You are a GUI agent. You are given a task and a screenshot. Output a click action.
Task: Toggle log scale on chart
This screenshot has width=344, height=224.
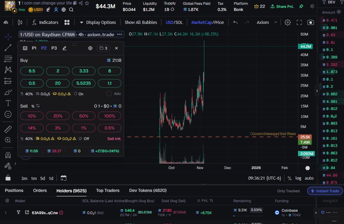click(298, 178)
